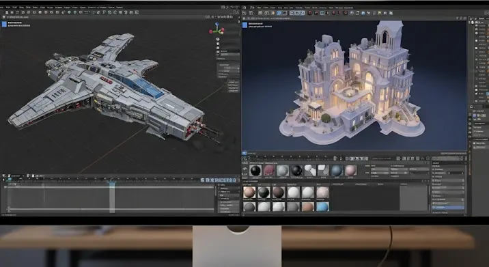Click the blue file icon in spaceship viewport

pos(4,25)
